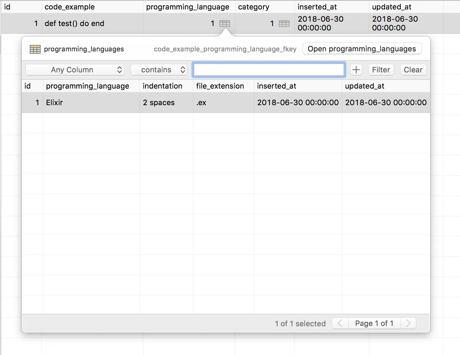
Task: Click the programming_language foreign key table icon
Action: click(x=225, y=24)
